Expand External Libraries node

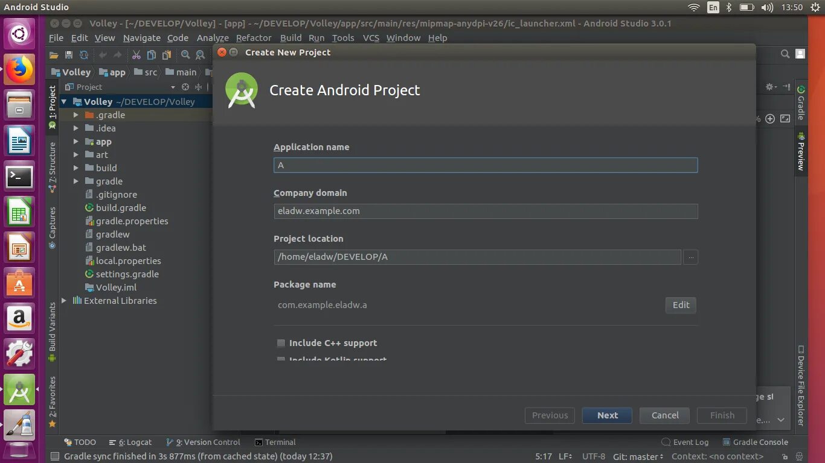tap(64, 301)
